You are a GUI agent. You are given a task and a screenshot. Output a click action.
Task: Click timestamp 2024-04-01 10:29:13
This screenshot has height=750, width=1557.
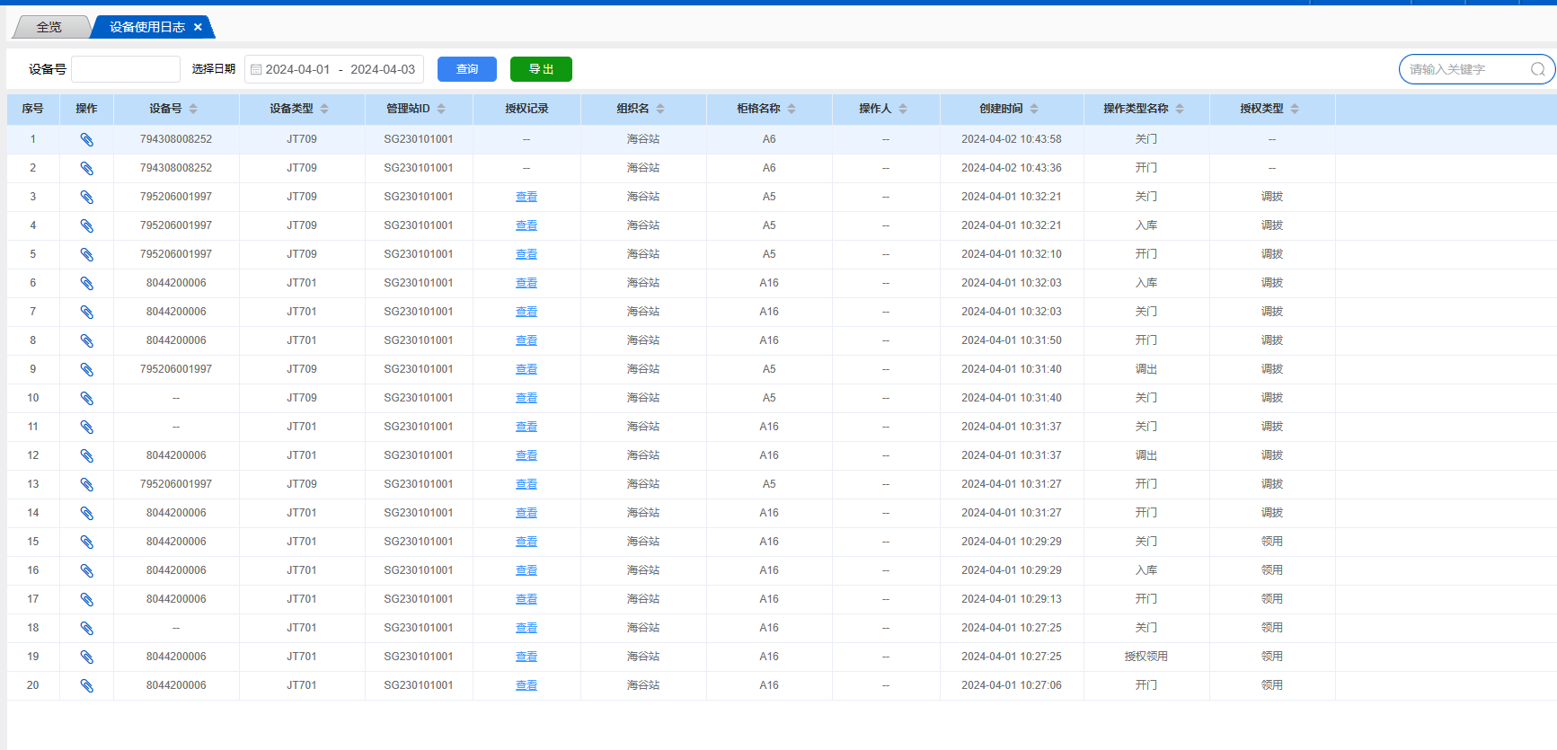[1012, 599]
